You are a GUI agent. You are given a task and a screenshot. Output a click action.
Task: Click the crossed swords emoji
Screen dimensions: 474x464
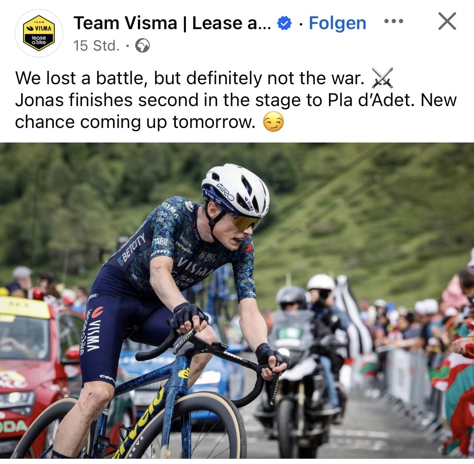click(x=382, y=78)
